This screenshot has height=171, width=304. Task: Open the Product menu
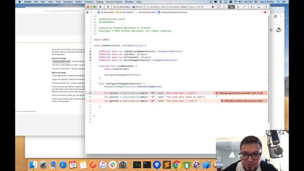89,2
